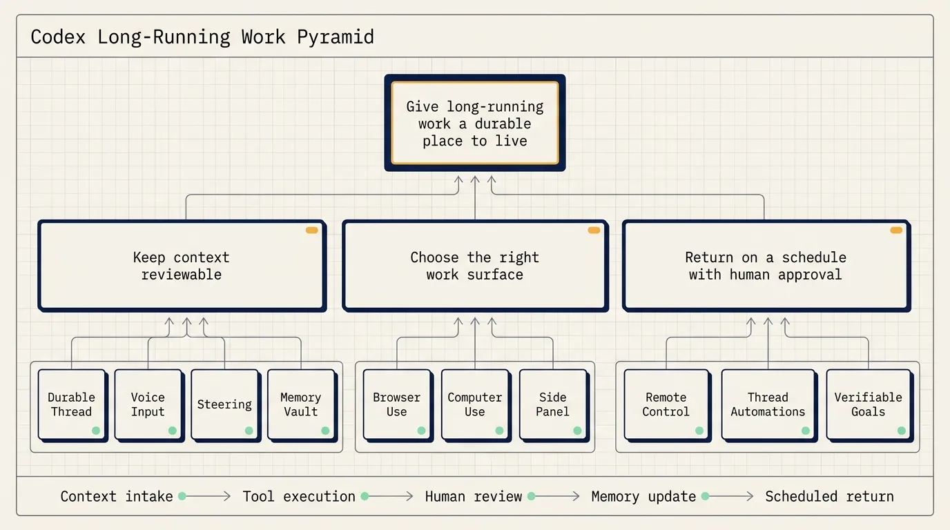950x530 pixels.
Task: Click green dot on Steering card
Action: (249, 431)
